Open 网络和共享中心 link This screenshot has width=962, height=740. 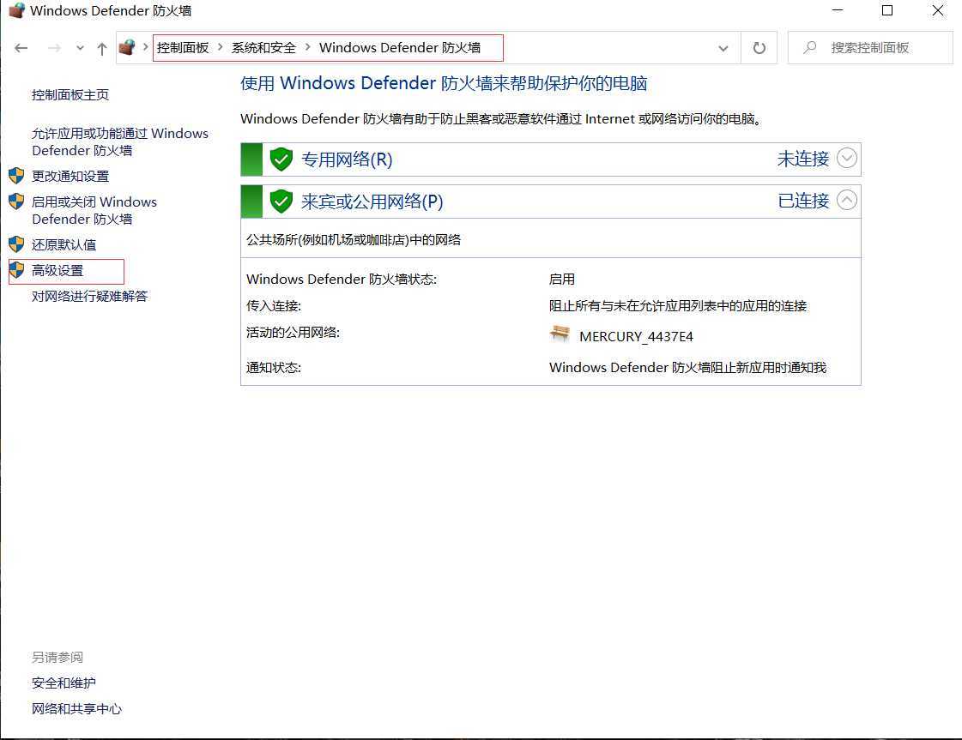[x=76, y=709]
